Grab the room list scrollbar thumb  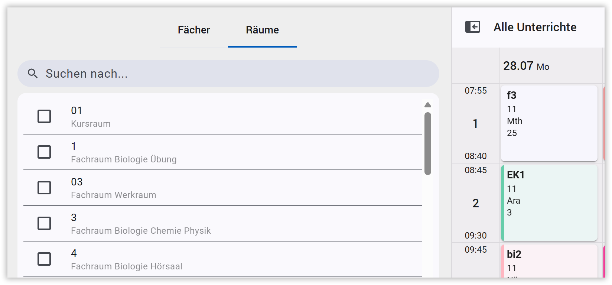pos(428,143)
